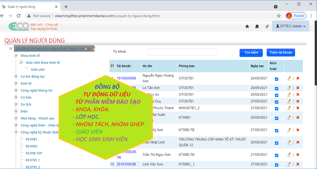
Task: Click edit pencil for Linh Văn Sơn row
Action: (289, 164)
